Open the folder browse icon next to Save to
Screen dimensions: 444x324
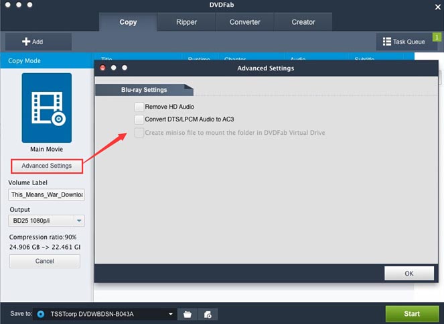188,314
